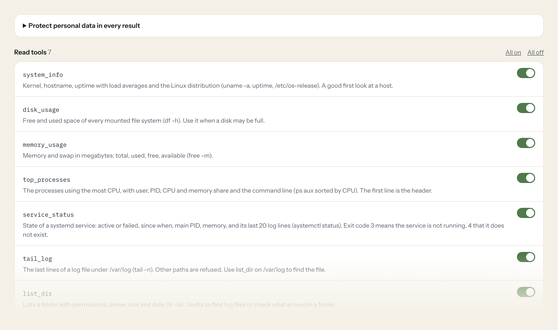Click the description starting 'Kernel, hostname, uptime'
This screenshot has width=558, height=330.
208,86
